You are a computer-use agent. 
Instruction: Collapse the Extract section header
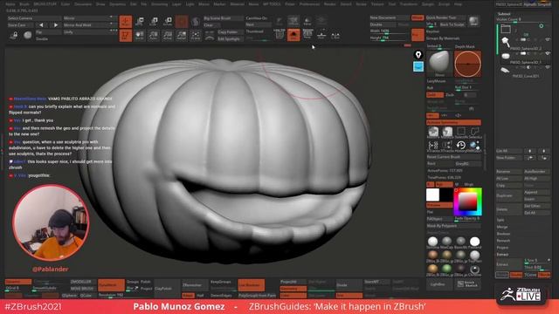pos(502,255)
